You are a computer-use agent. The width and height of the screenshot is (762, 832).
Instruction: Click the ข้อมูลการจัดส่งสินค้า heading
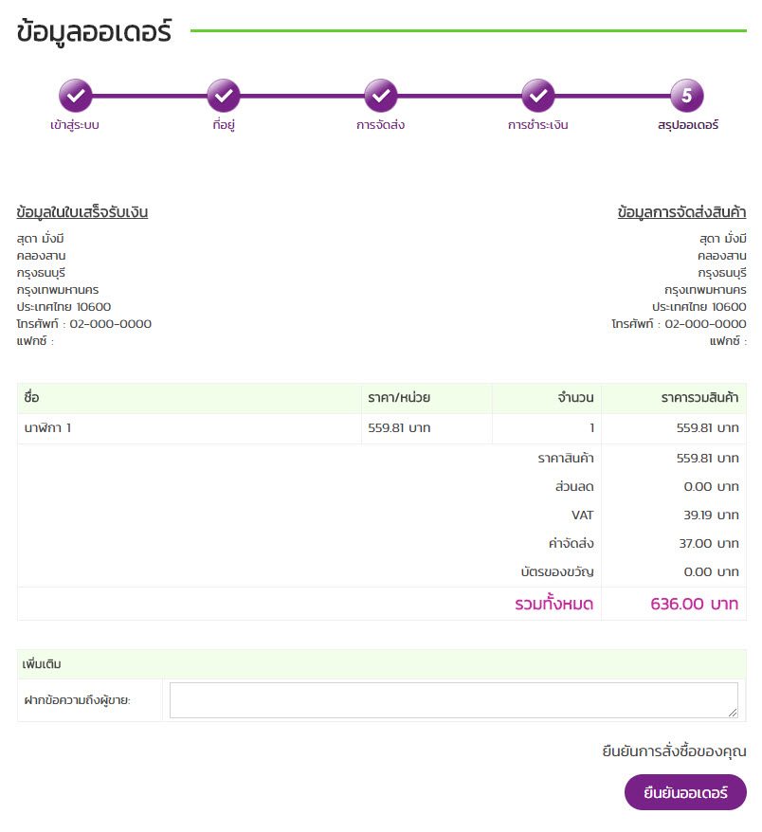681,212
